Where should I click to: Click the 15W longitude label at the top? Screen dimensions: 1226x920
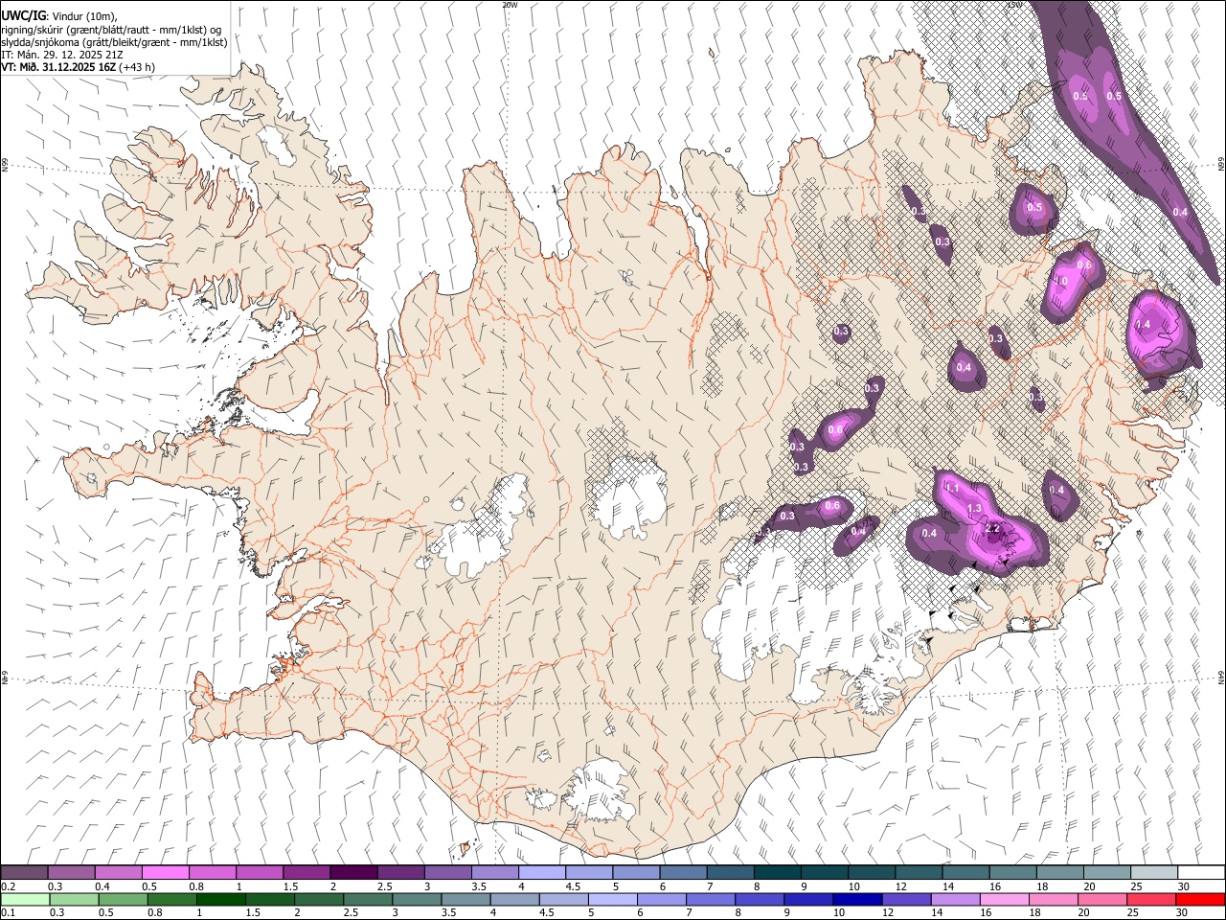click(x=1014, y=5)
